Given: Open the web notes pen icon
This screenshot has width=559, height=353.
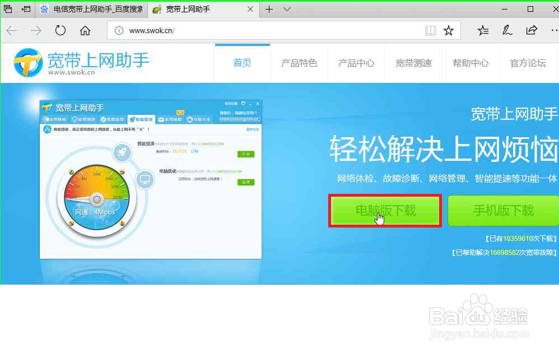Looking at the screenshot, I should [x=507, y=31].
